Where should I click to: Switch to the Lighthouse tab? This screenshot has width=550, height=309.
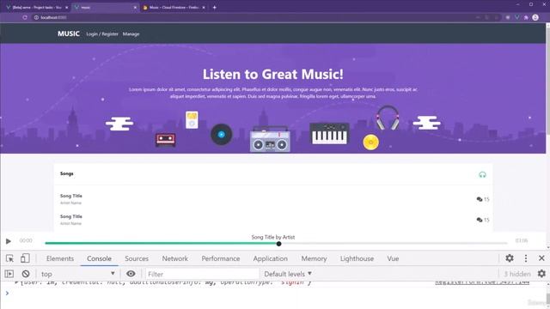tap(357, 258)
